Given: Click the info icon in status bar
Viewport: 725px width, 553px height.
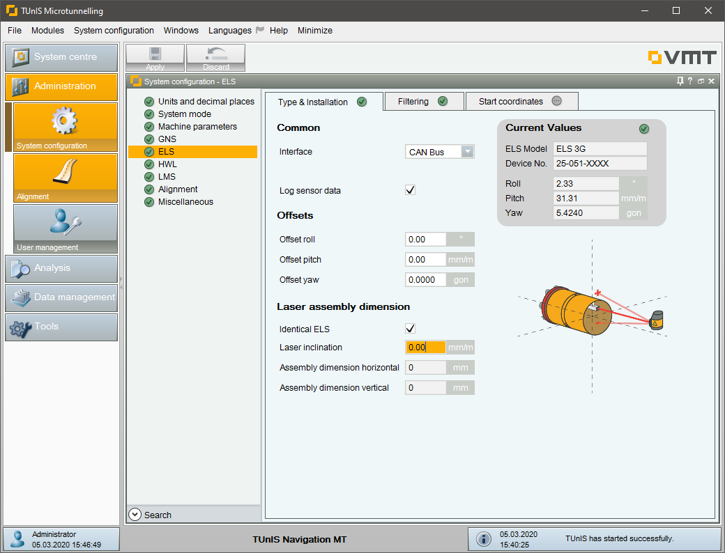Looking at the screenshot, I should coord(484,538).
